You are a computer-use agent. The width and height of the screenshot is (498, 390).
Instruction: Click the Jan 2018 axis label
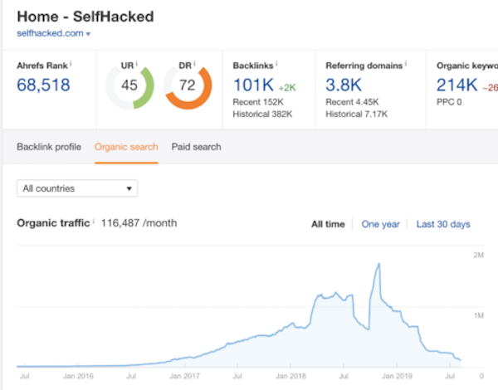[291, 376]
